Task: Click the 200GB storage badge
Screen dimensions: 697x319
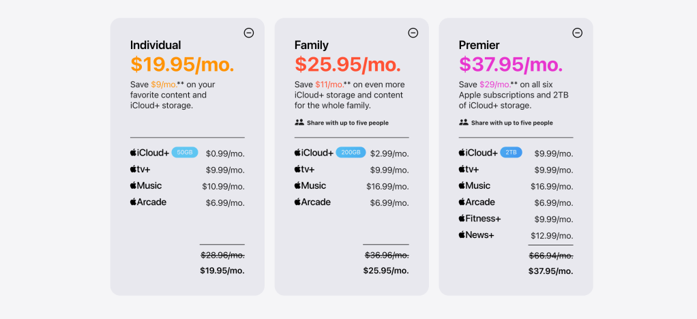Action: [x=351, y=153]
